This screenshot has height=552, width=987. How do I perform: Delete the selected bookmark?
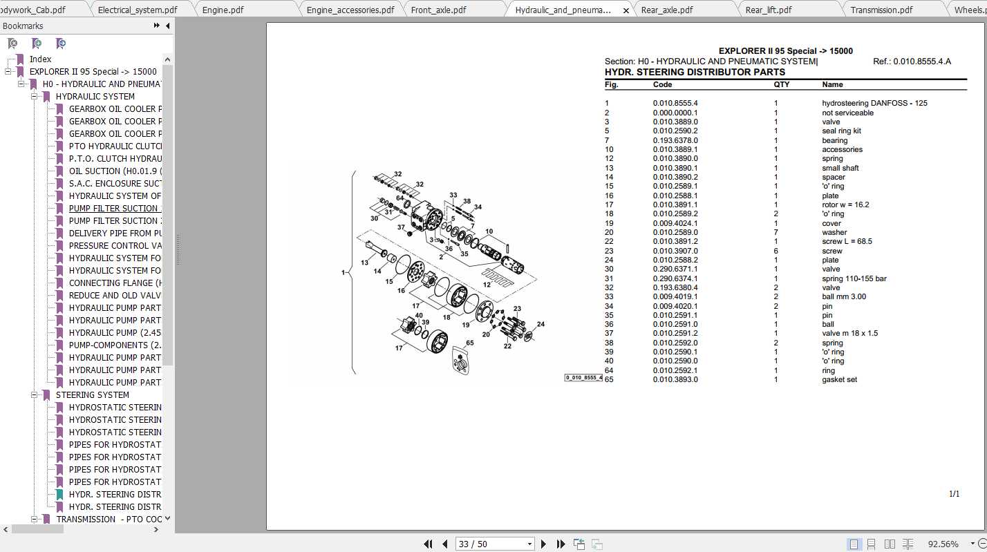(x=12, y=43)
